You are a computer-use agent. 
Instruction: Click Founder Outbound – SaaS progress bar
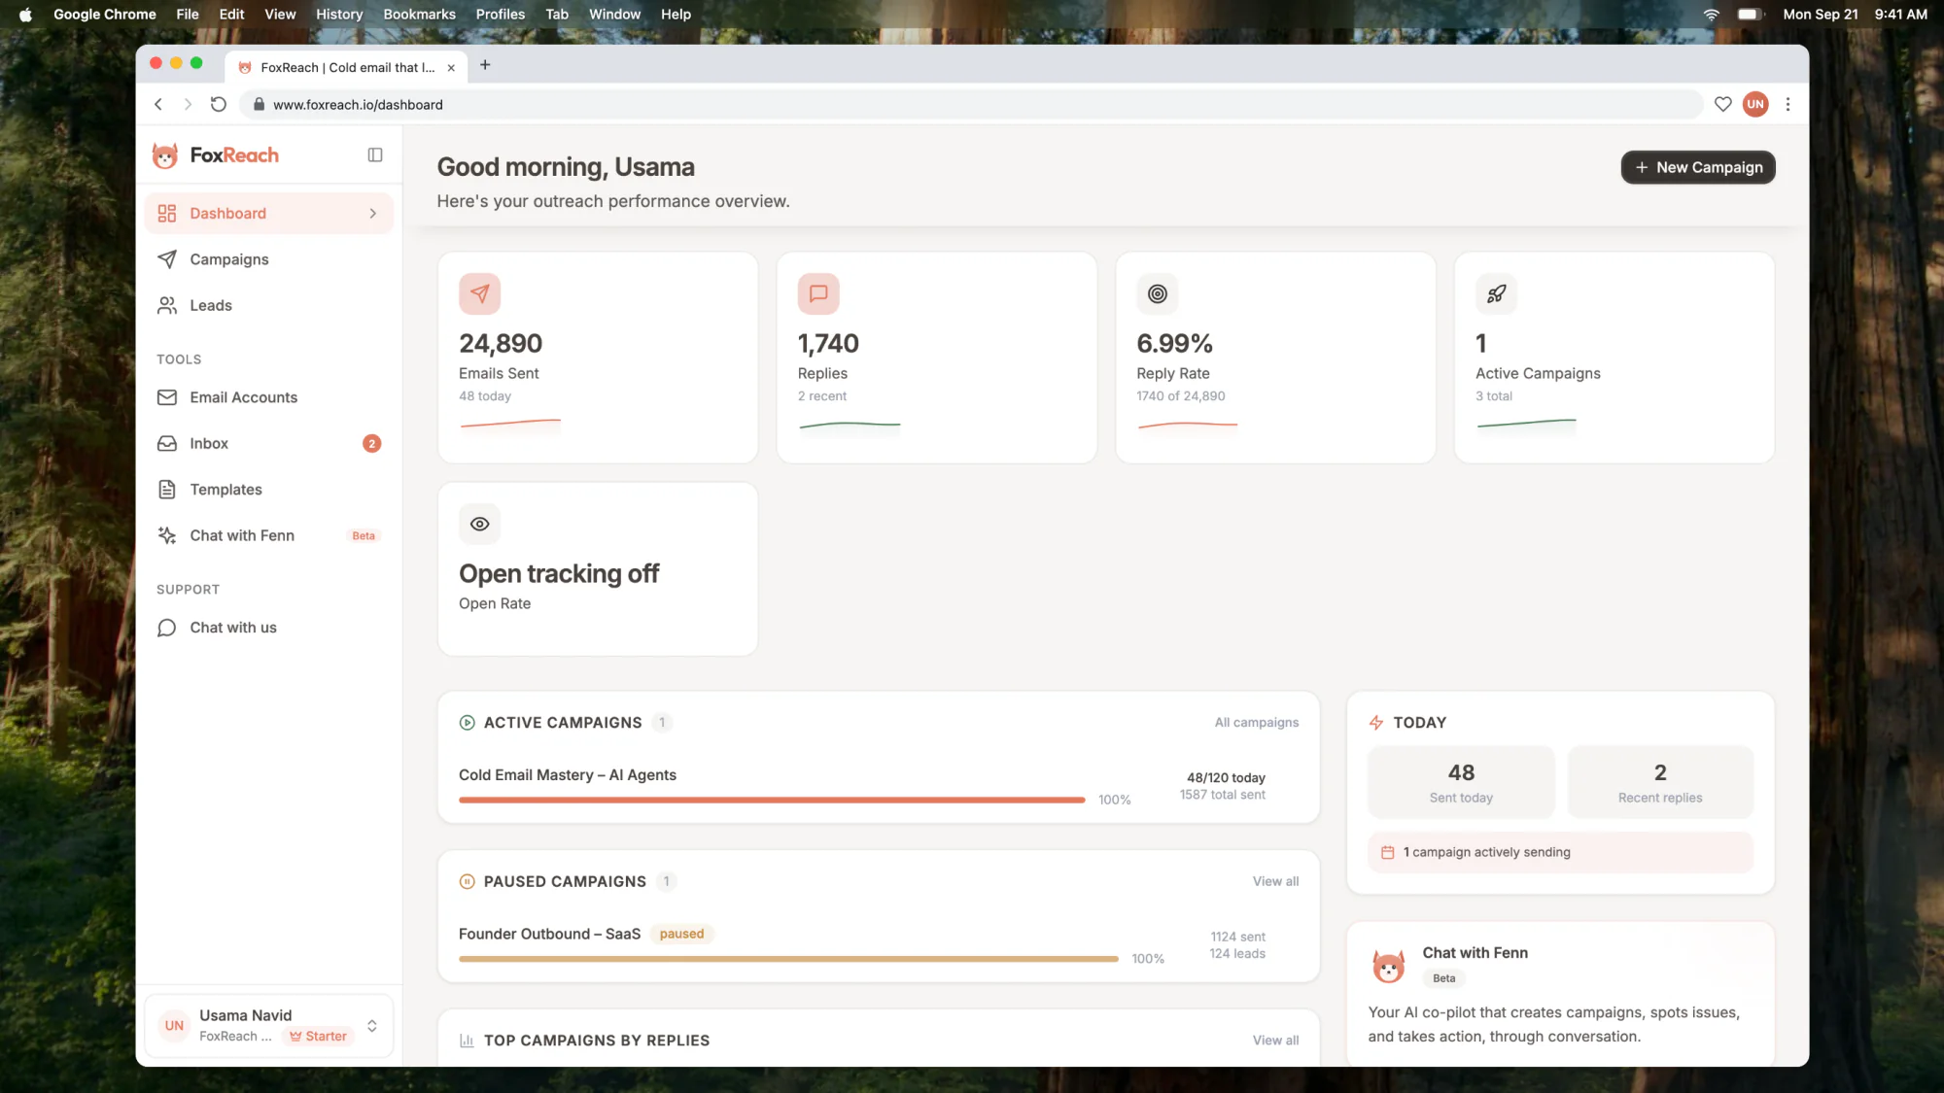788,959
